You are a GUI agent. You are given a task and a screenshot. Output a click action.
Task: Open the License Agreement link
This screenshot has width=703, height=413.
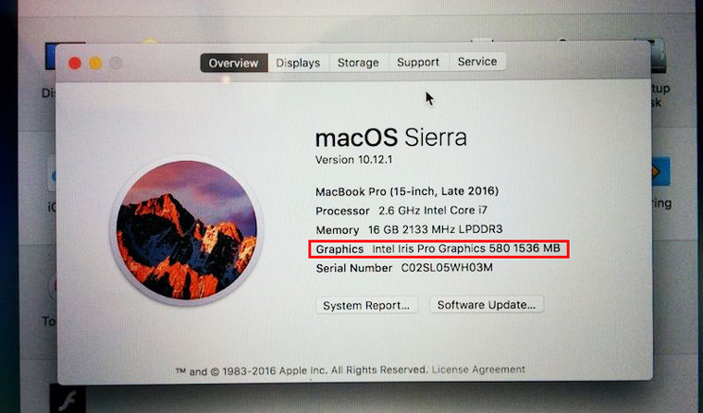click(478, 370)
